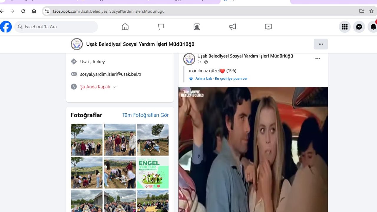Click the public globe icon on post
377x212 pixels.
206,62
